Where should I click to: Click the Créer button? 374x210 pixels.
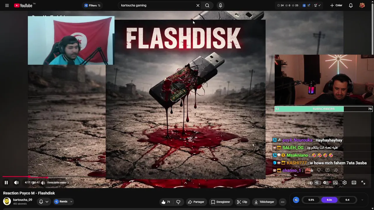[x=336, y=5]
